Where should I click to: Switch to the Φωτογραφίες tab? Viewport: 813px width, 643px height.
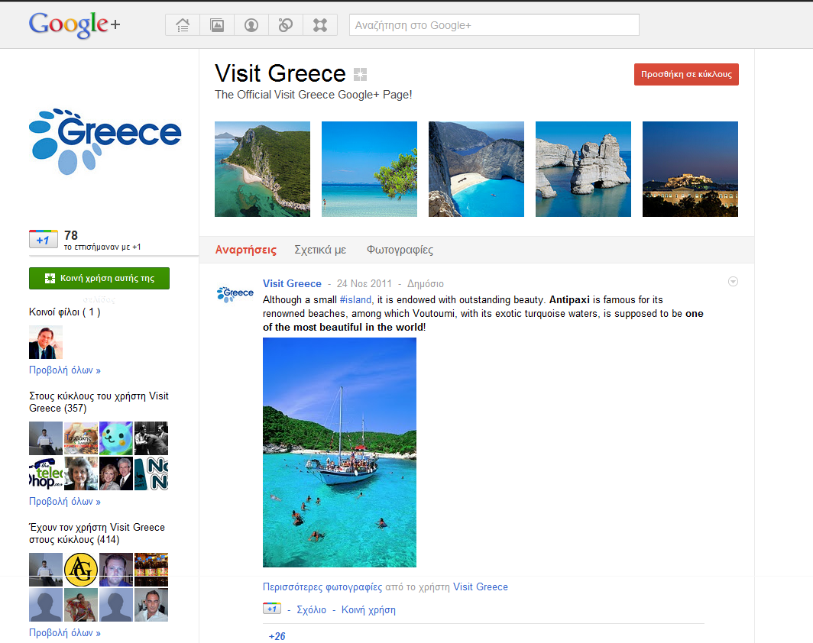pos(400,250)
